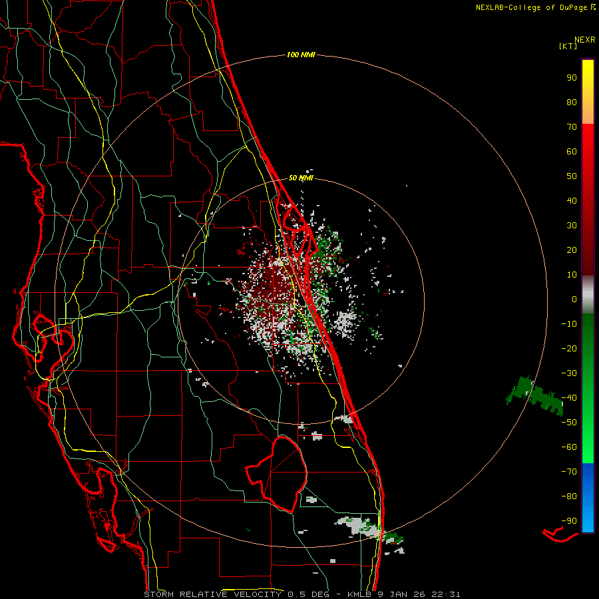Viewport: 599px width, 599px height.
Task: Click the KMLB station identifier
Action: tap(359, 594)
